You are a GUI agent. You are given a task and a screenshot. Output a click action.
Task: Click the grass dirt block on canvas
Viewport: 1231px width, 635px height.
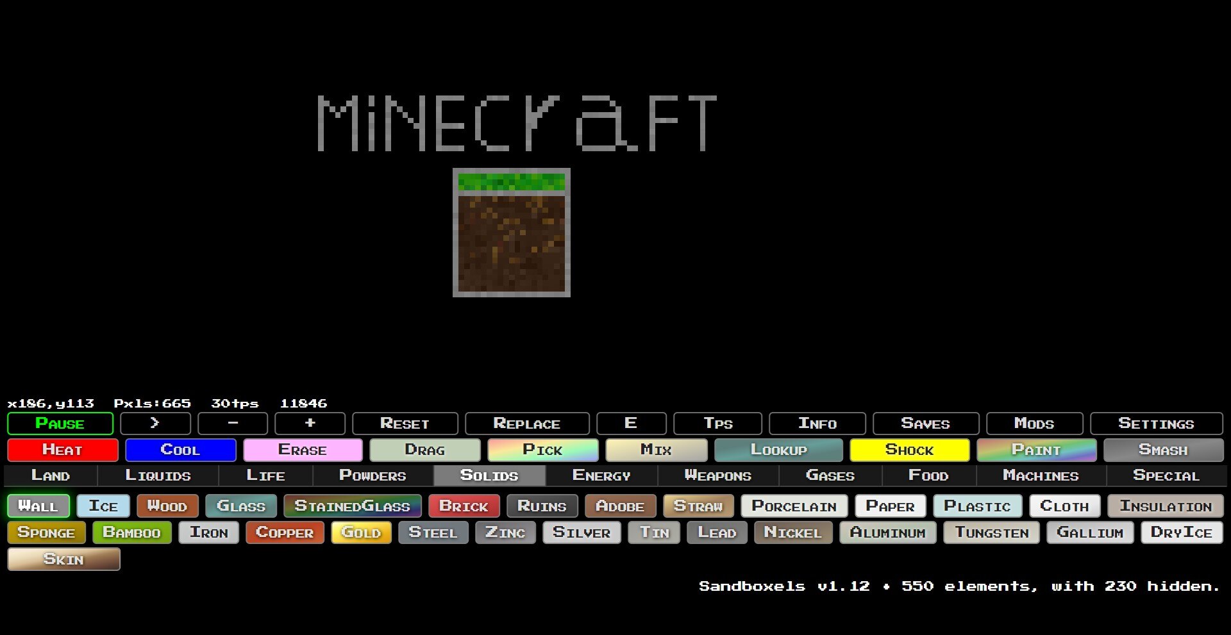511,233
